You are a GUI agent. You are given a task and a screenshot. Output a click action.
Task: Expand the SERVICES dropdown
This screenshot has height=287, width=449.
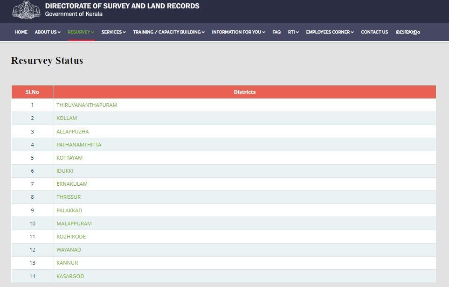click(113, 32)
